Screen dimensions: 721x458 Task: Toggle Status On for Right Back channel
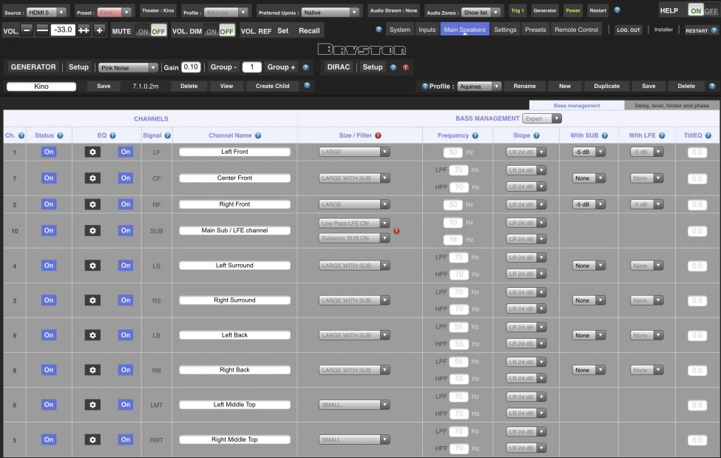click(49, 370)
